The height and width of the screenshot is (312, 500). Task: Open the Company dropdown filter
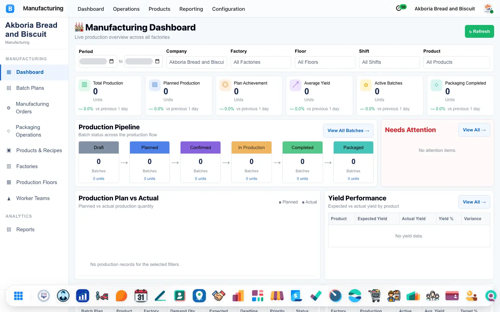[x=197, y=62]
